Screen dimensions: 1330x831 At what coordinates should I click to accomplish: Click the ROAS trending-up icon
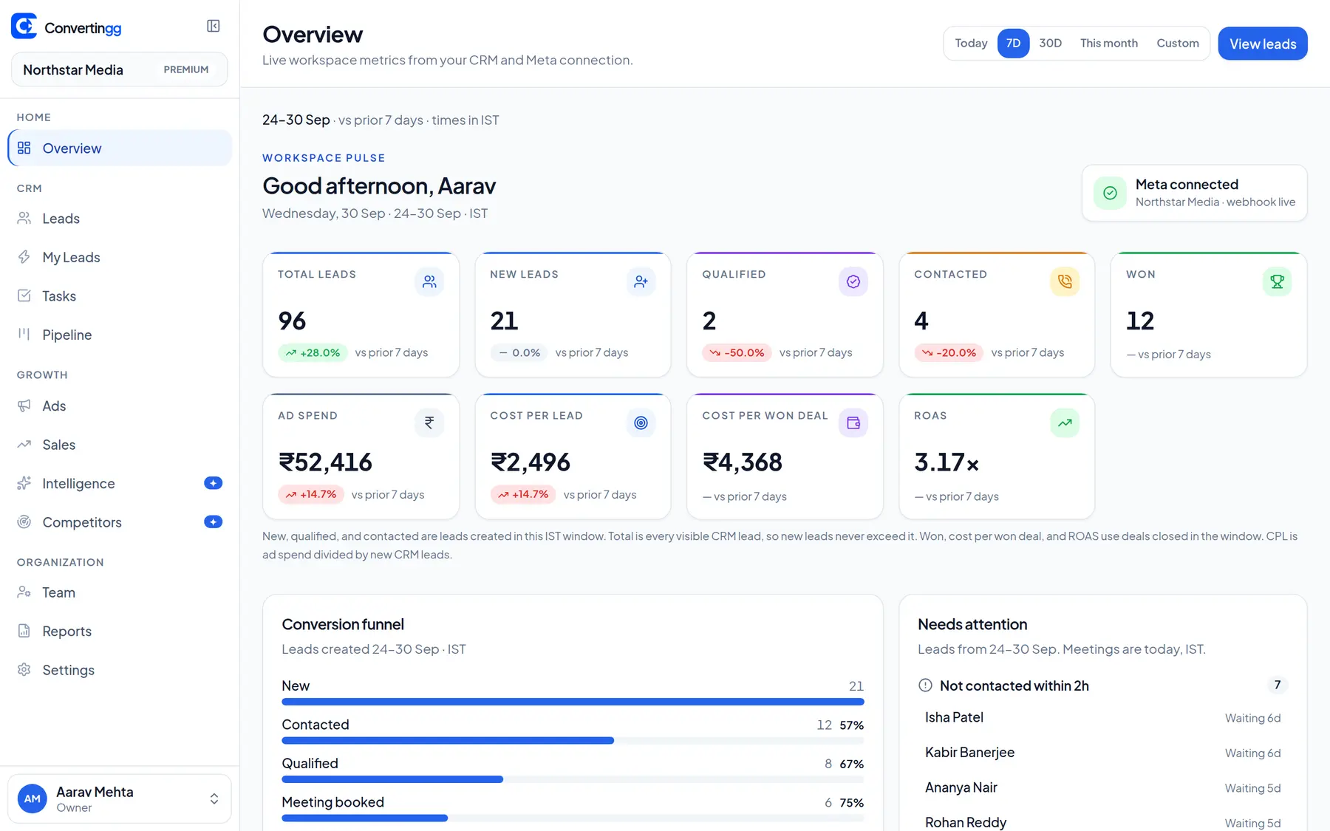pos(1065,423)
